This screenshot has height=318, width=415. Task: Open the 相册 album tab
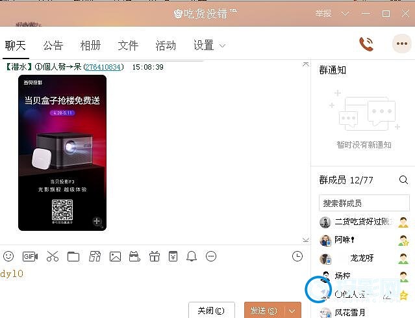pyautogui.click(x=90, y=45)
